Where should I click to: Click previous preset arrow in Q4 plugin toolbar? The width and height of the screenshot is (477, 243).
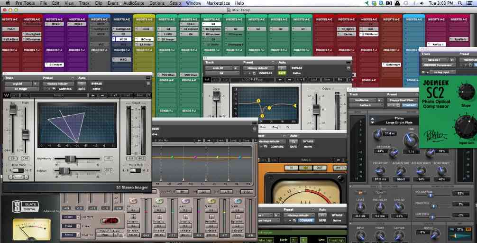[280, 80]
